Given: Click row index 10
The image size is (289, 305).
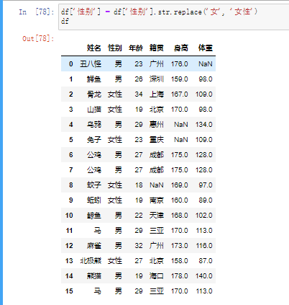Looking at the screenshot, I should (69, 216).
